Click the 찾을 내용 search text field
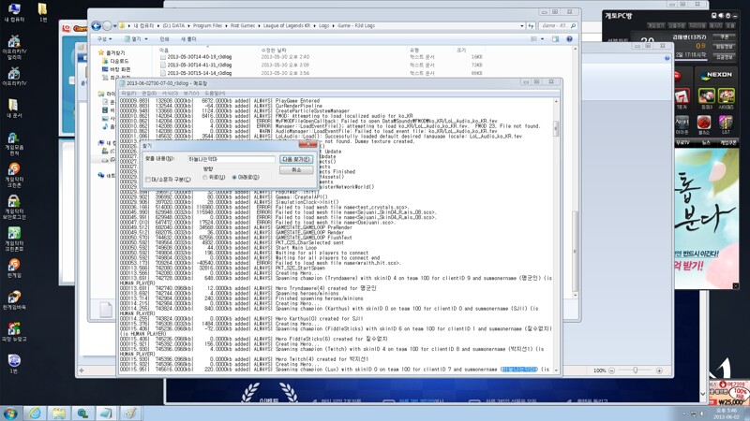The height and width of the screenshot is (421, 750). click(x=231, y=159)
